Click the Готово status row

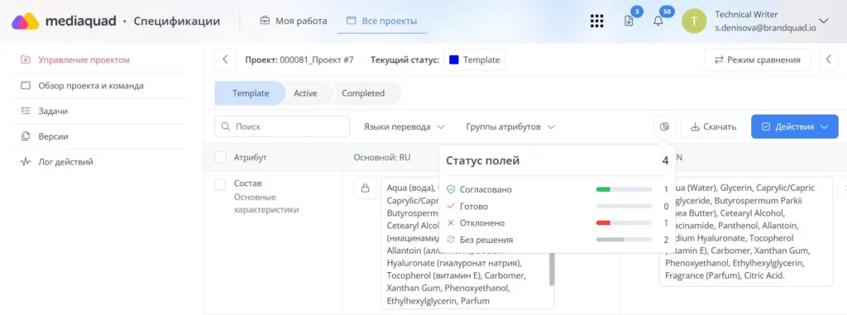pos(557,207)
